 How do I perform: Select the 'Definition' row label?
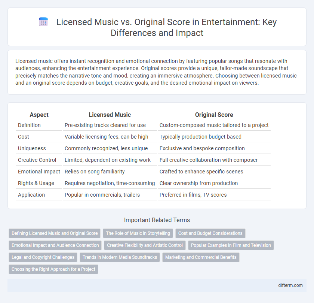(x=29, y=125)
